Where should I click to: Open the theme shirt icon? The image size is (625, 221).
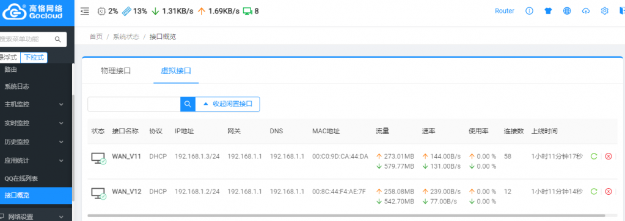click(548, 11)
